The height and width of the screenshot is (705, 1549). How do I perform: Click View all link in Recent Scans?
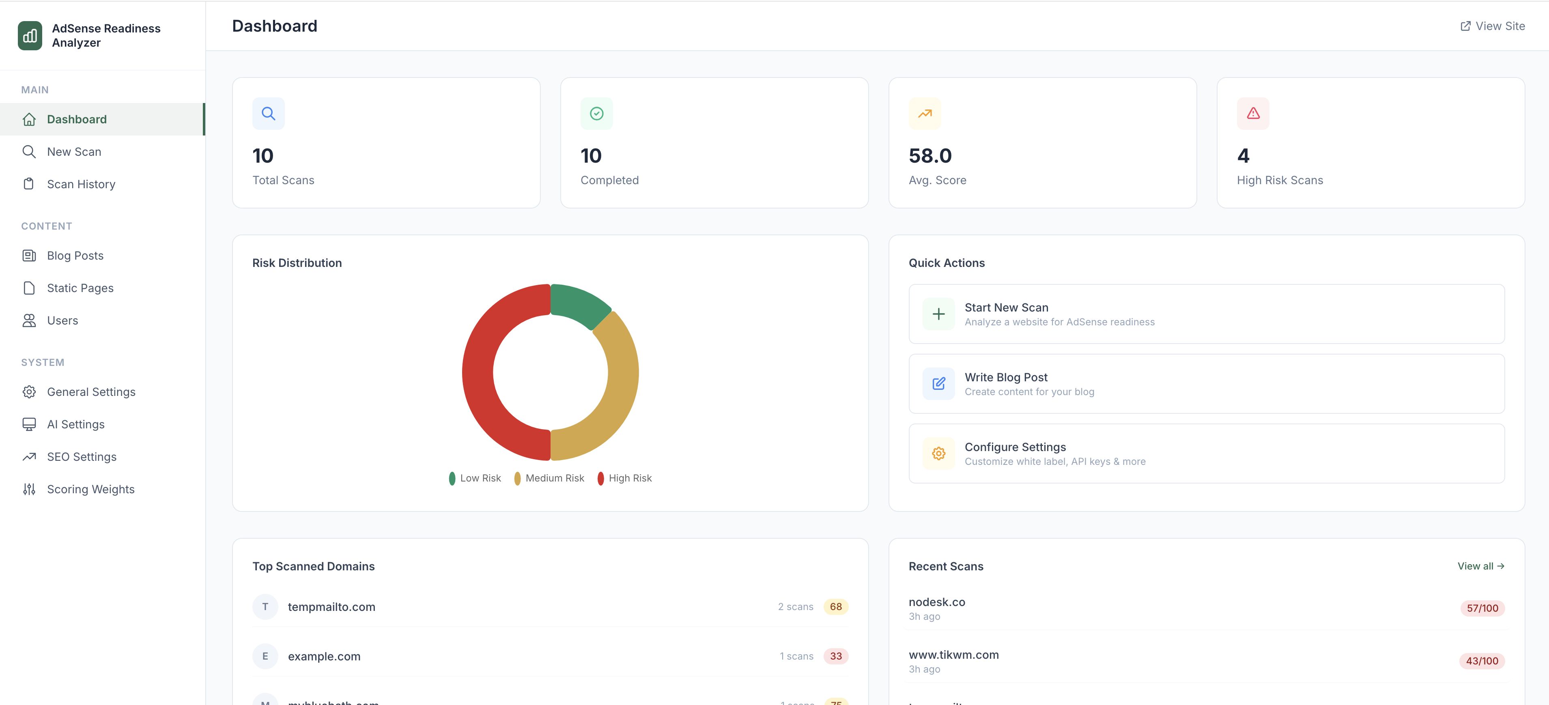[1480, 566]
